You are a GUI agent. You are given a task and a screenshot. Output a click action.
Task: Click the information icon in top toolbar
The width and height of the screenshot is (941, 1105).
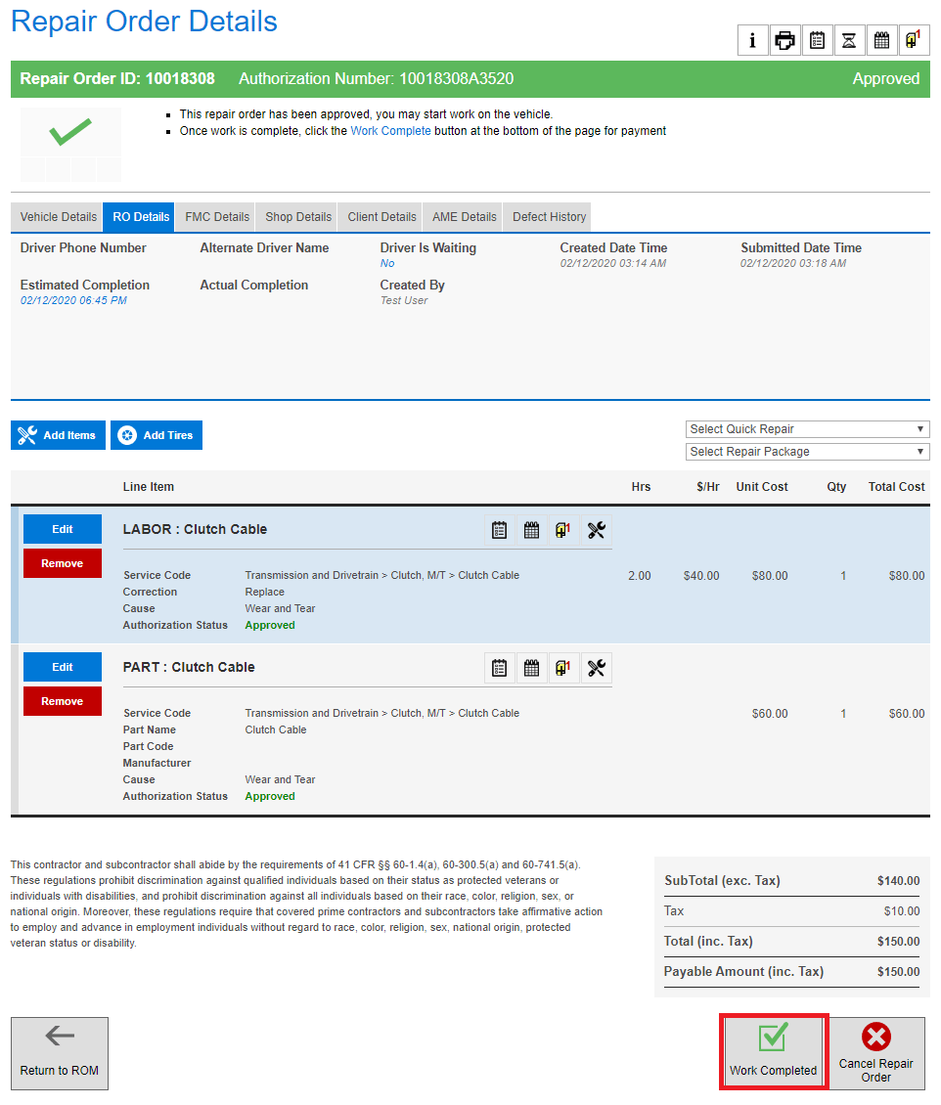(x=752, y=40)
